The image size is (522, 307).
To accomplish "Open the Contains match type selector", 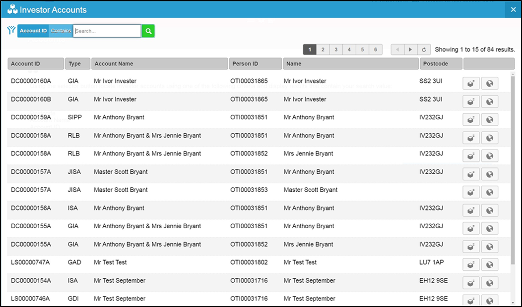I will (61, 31).
